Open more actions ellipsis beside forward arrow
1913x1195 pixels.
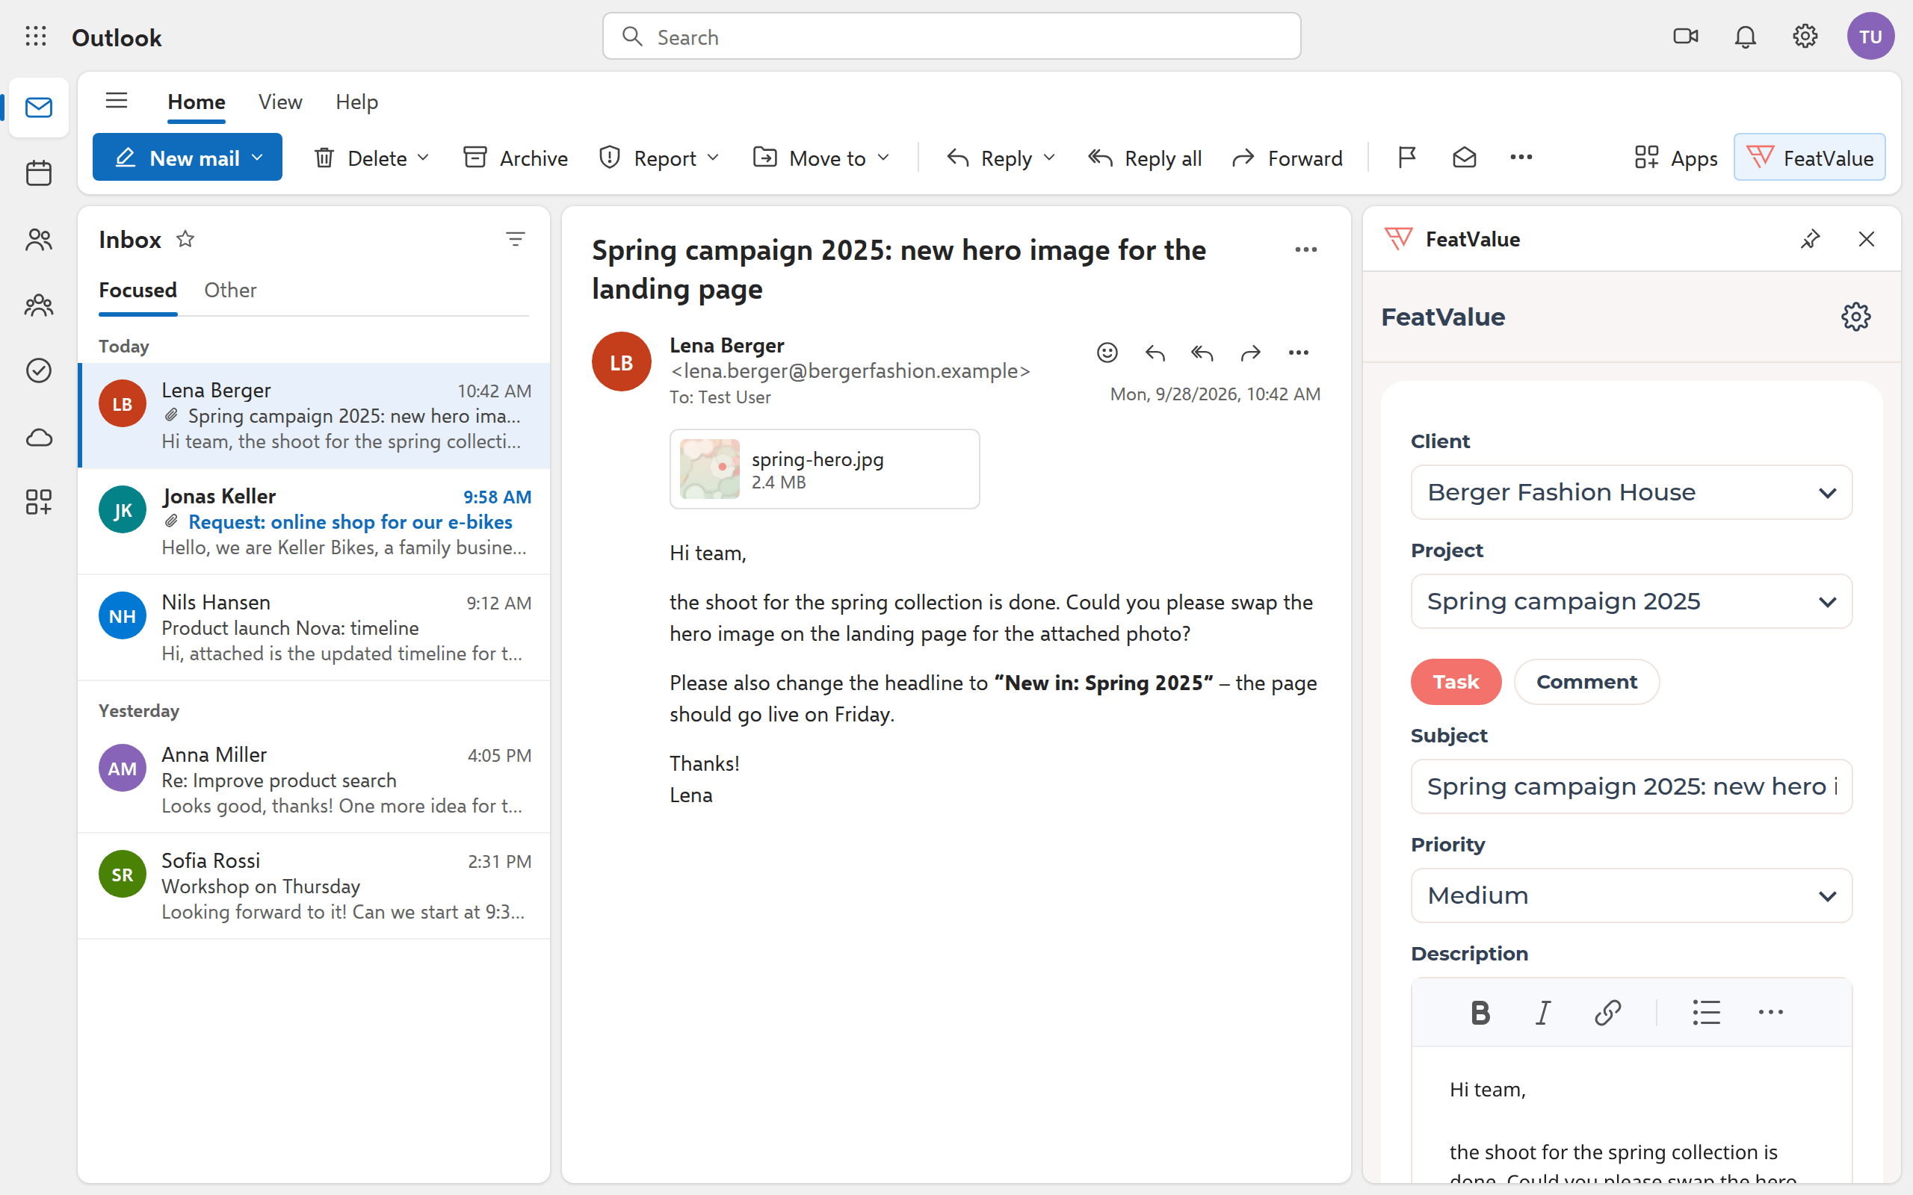click(1299, 353)
